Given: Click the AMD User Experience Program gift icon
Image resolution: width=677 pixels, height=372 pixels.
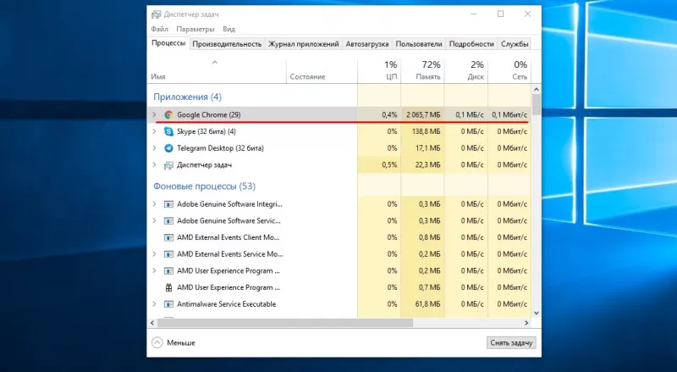Looking at the screenshot, I should [168, 287].
